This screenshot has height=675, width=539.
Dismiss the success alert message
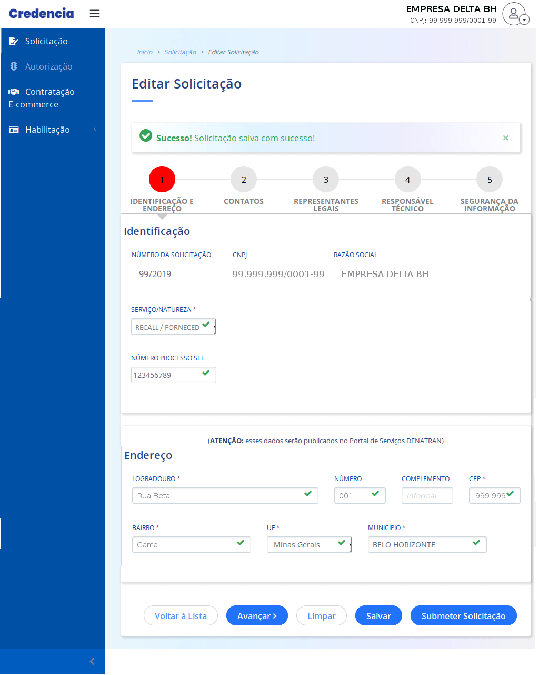[505, 138]
